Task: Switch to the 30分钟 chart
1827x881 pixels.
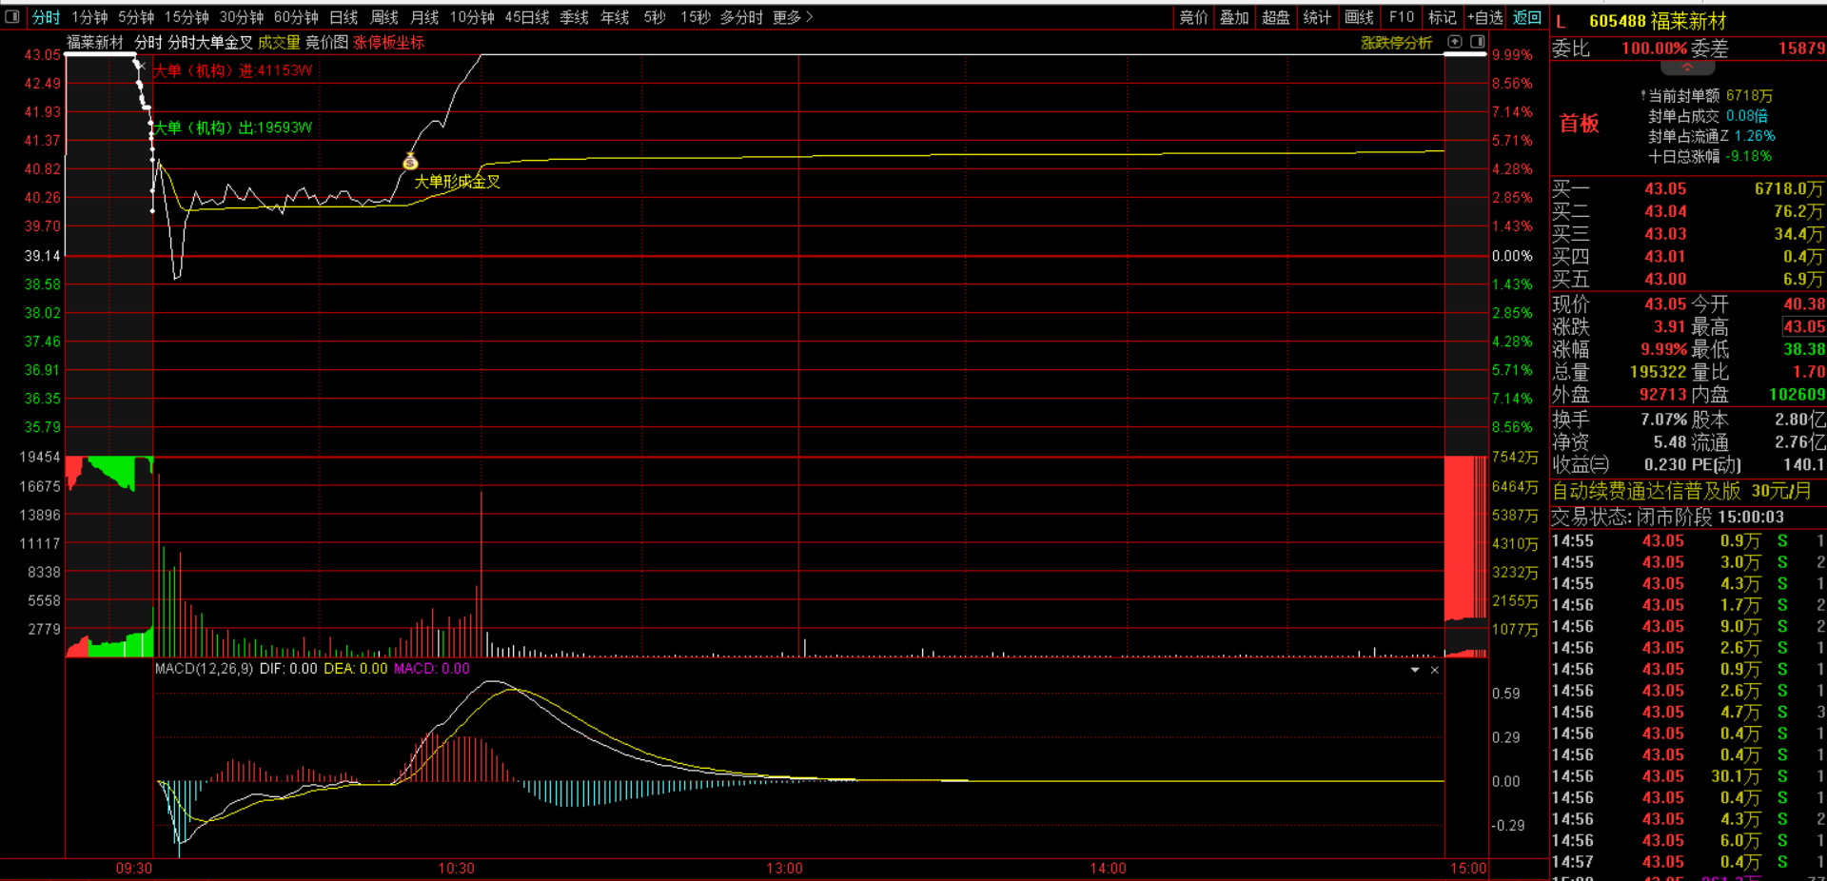Action: pyautogui.click(x=242, y=17)
